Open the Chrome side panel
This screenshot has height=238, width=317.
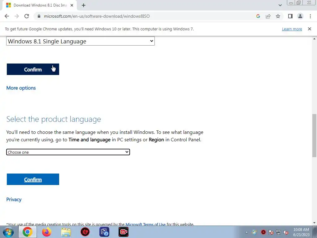290,16
